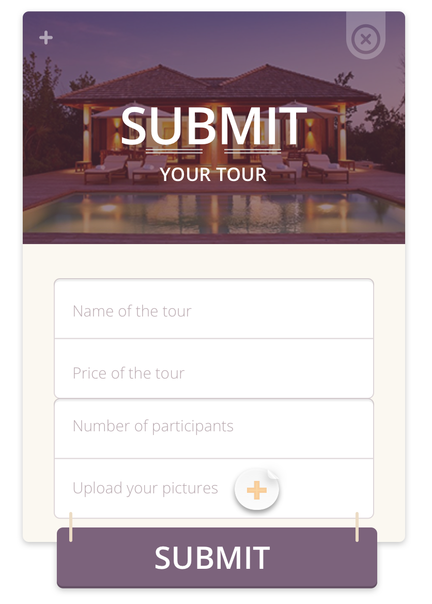Viewport: 432px width, 604px height.
Task: Click left double underline beneath SUBMIT heading
Action: (x=174, y=151)
